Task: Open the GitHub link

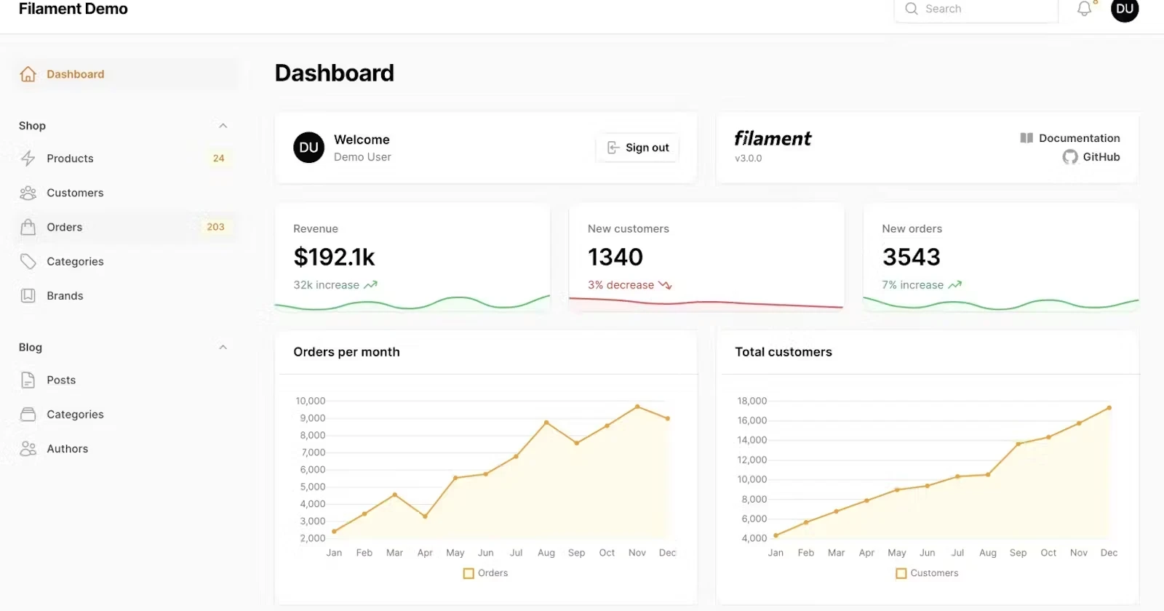Action: 1092,156
